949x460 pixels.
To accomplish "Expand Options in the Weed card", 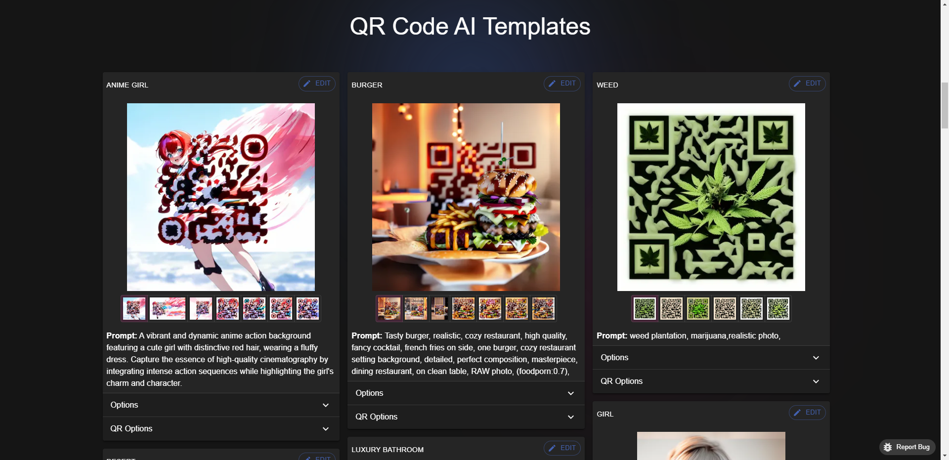I will click(711, 358).
